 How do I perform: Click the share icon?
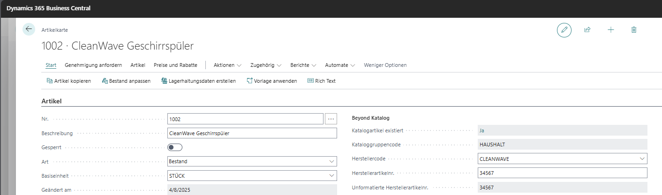point(587,30)
